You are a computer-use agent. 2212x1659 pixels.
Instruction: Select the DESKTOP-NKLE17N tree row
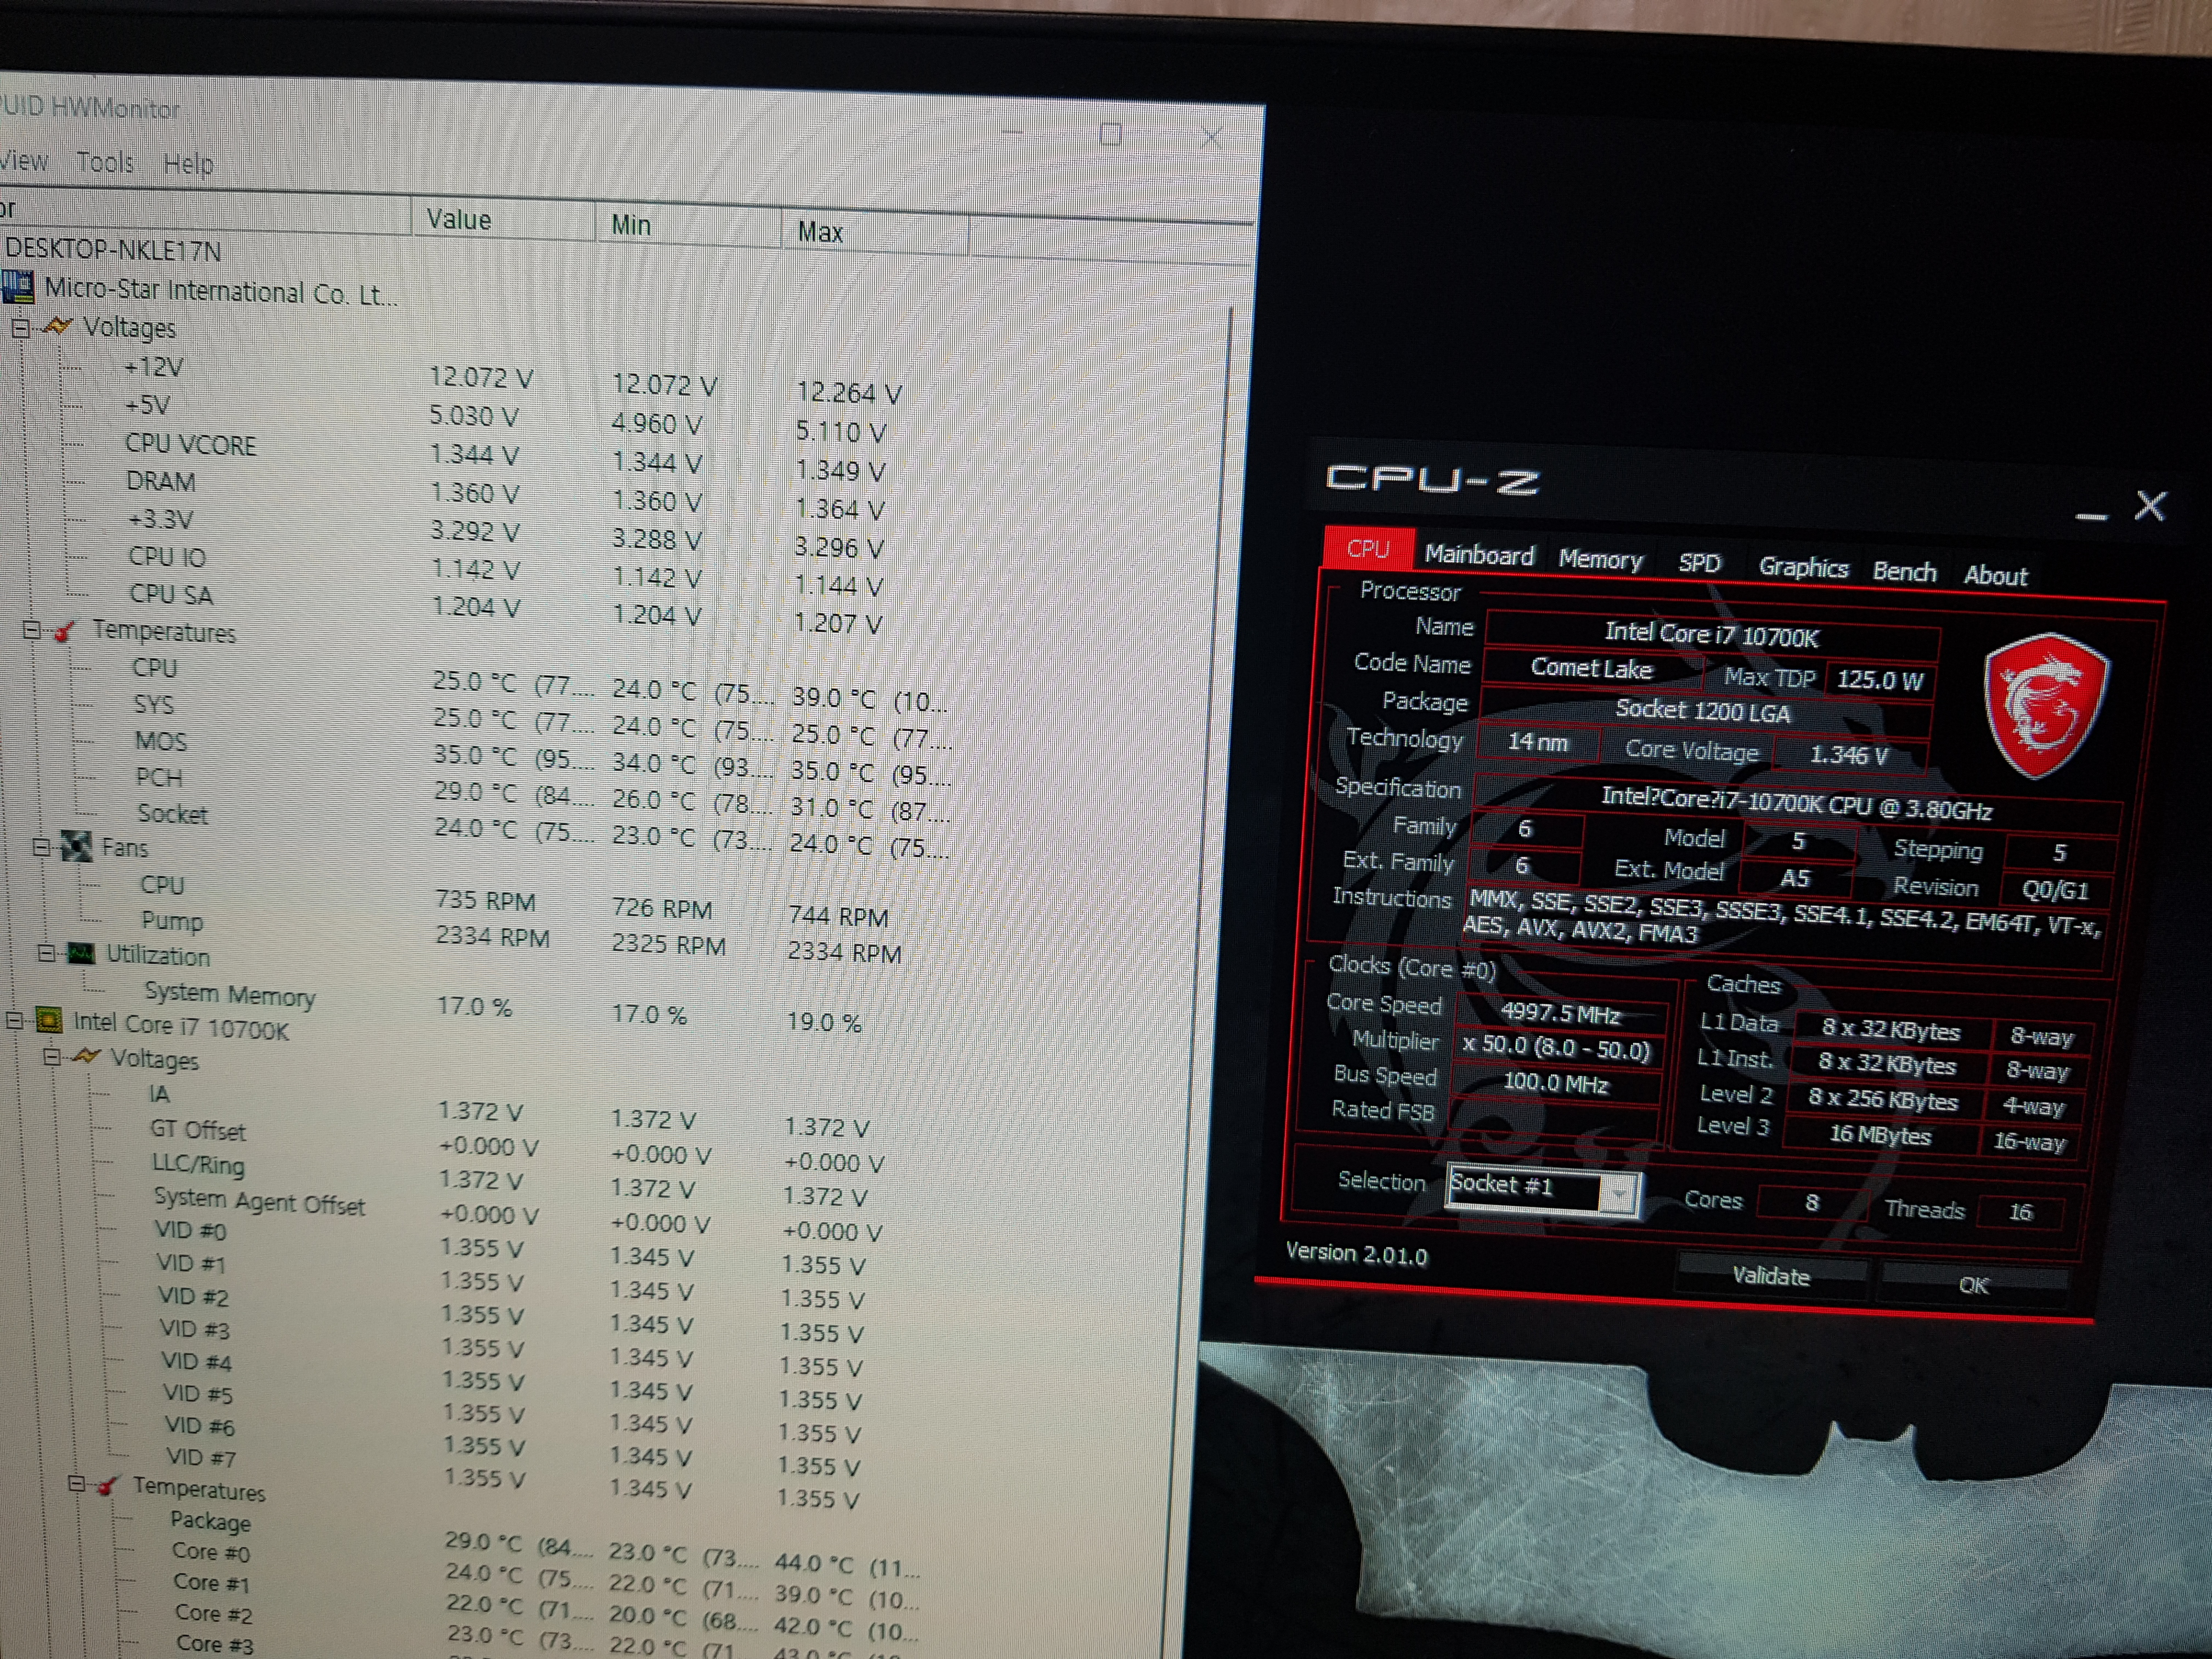[x=113, y=250]
